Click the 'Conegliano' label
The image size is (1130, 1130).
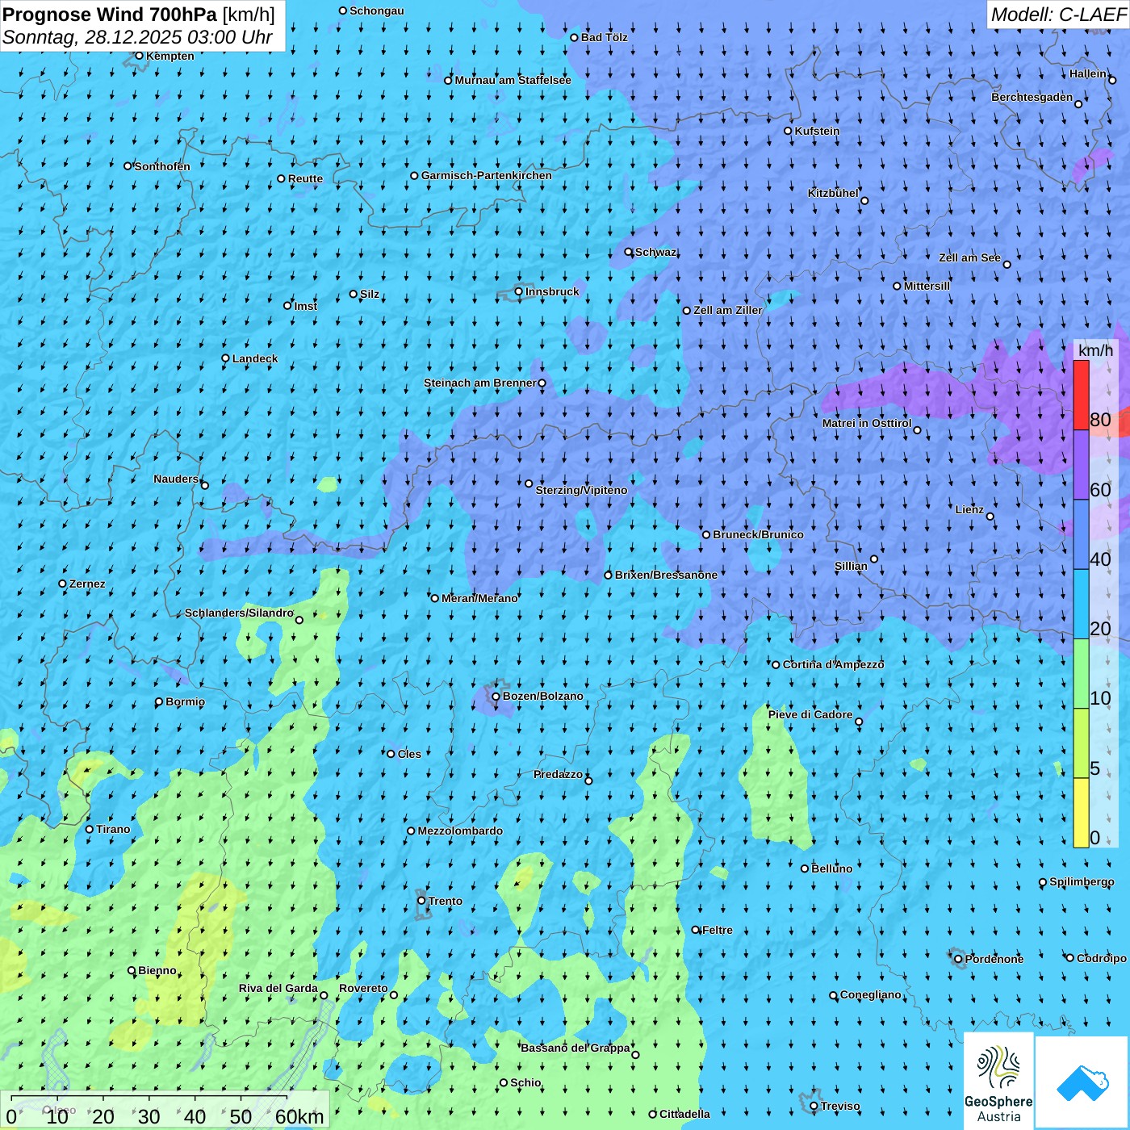tap(871, 994)
